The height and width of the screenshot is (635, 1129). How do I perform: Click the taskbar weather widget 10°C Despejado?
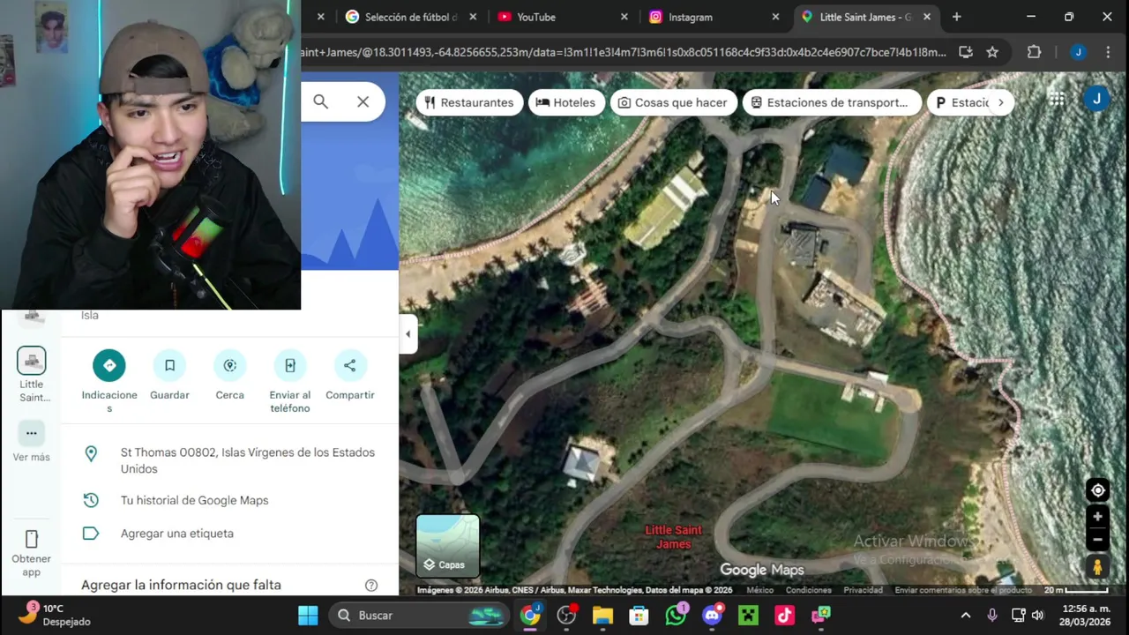pyautogui.click(x=55, y=615)
